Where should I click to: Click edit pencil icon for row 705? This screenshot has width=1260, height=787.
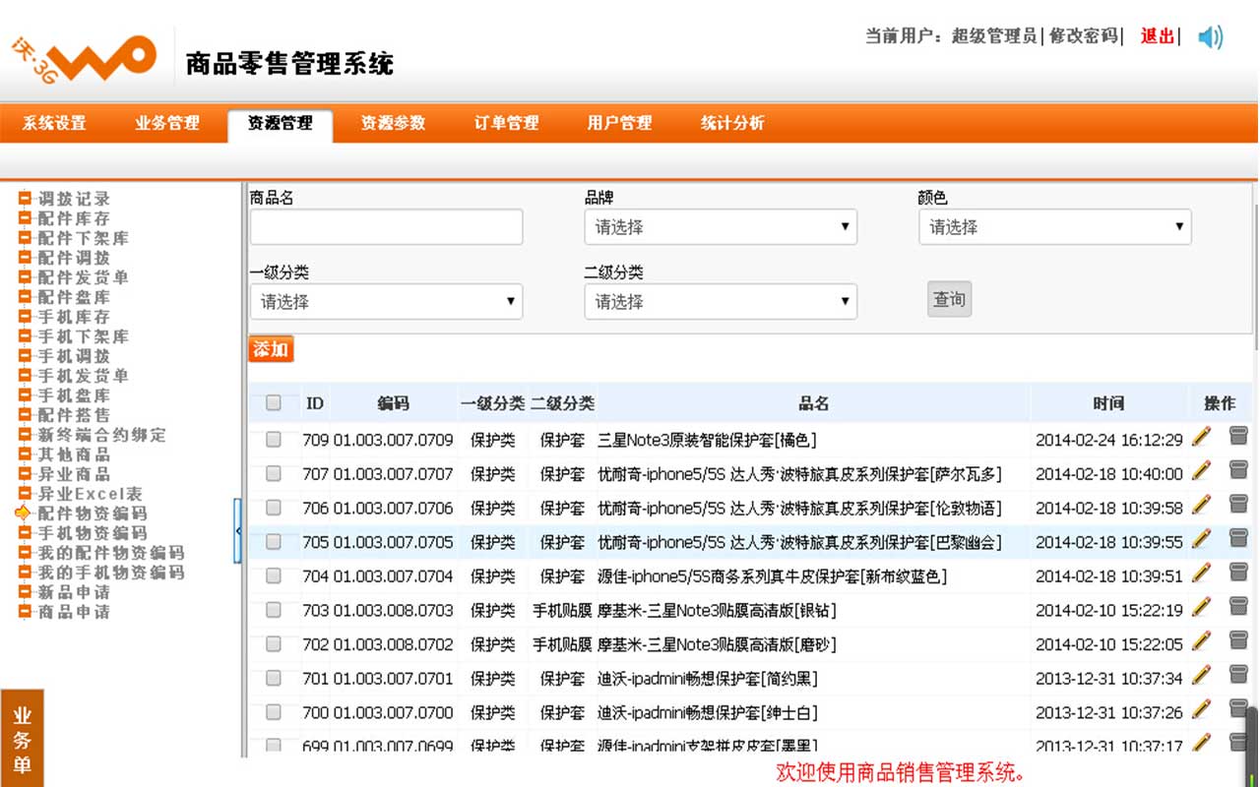1201,539
